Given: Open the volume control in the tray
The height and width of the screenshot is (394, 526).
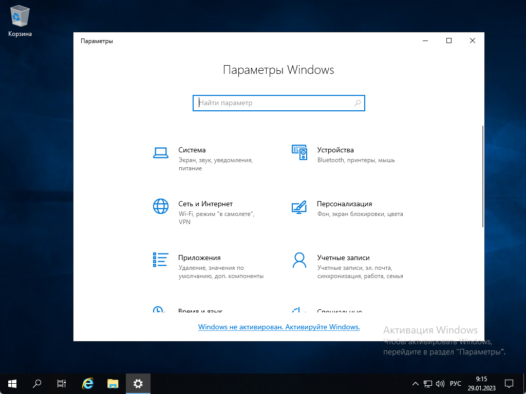Looking at the screenshot, I should point(440,383).
